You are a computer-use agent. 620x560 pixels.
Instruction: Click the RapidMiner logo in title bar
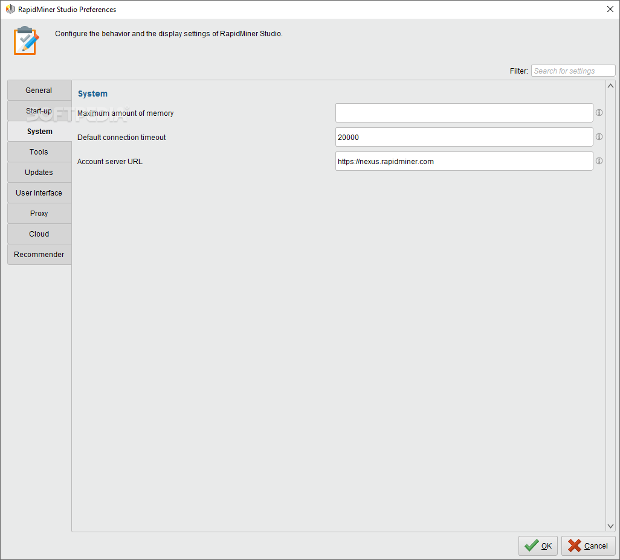pos(10,9)
